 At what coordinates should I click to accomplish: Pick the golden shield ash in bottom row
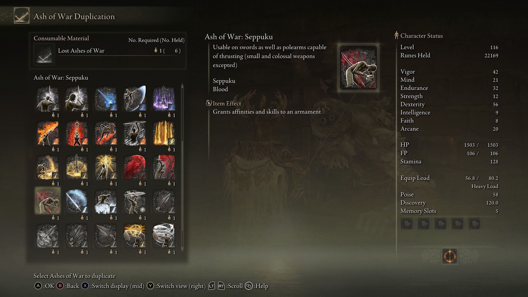tap(135, 236)
